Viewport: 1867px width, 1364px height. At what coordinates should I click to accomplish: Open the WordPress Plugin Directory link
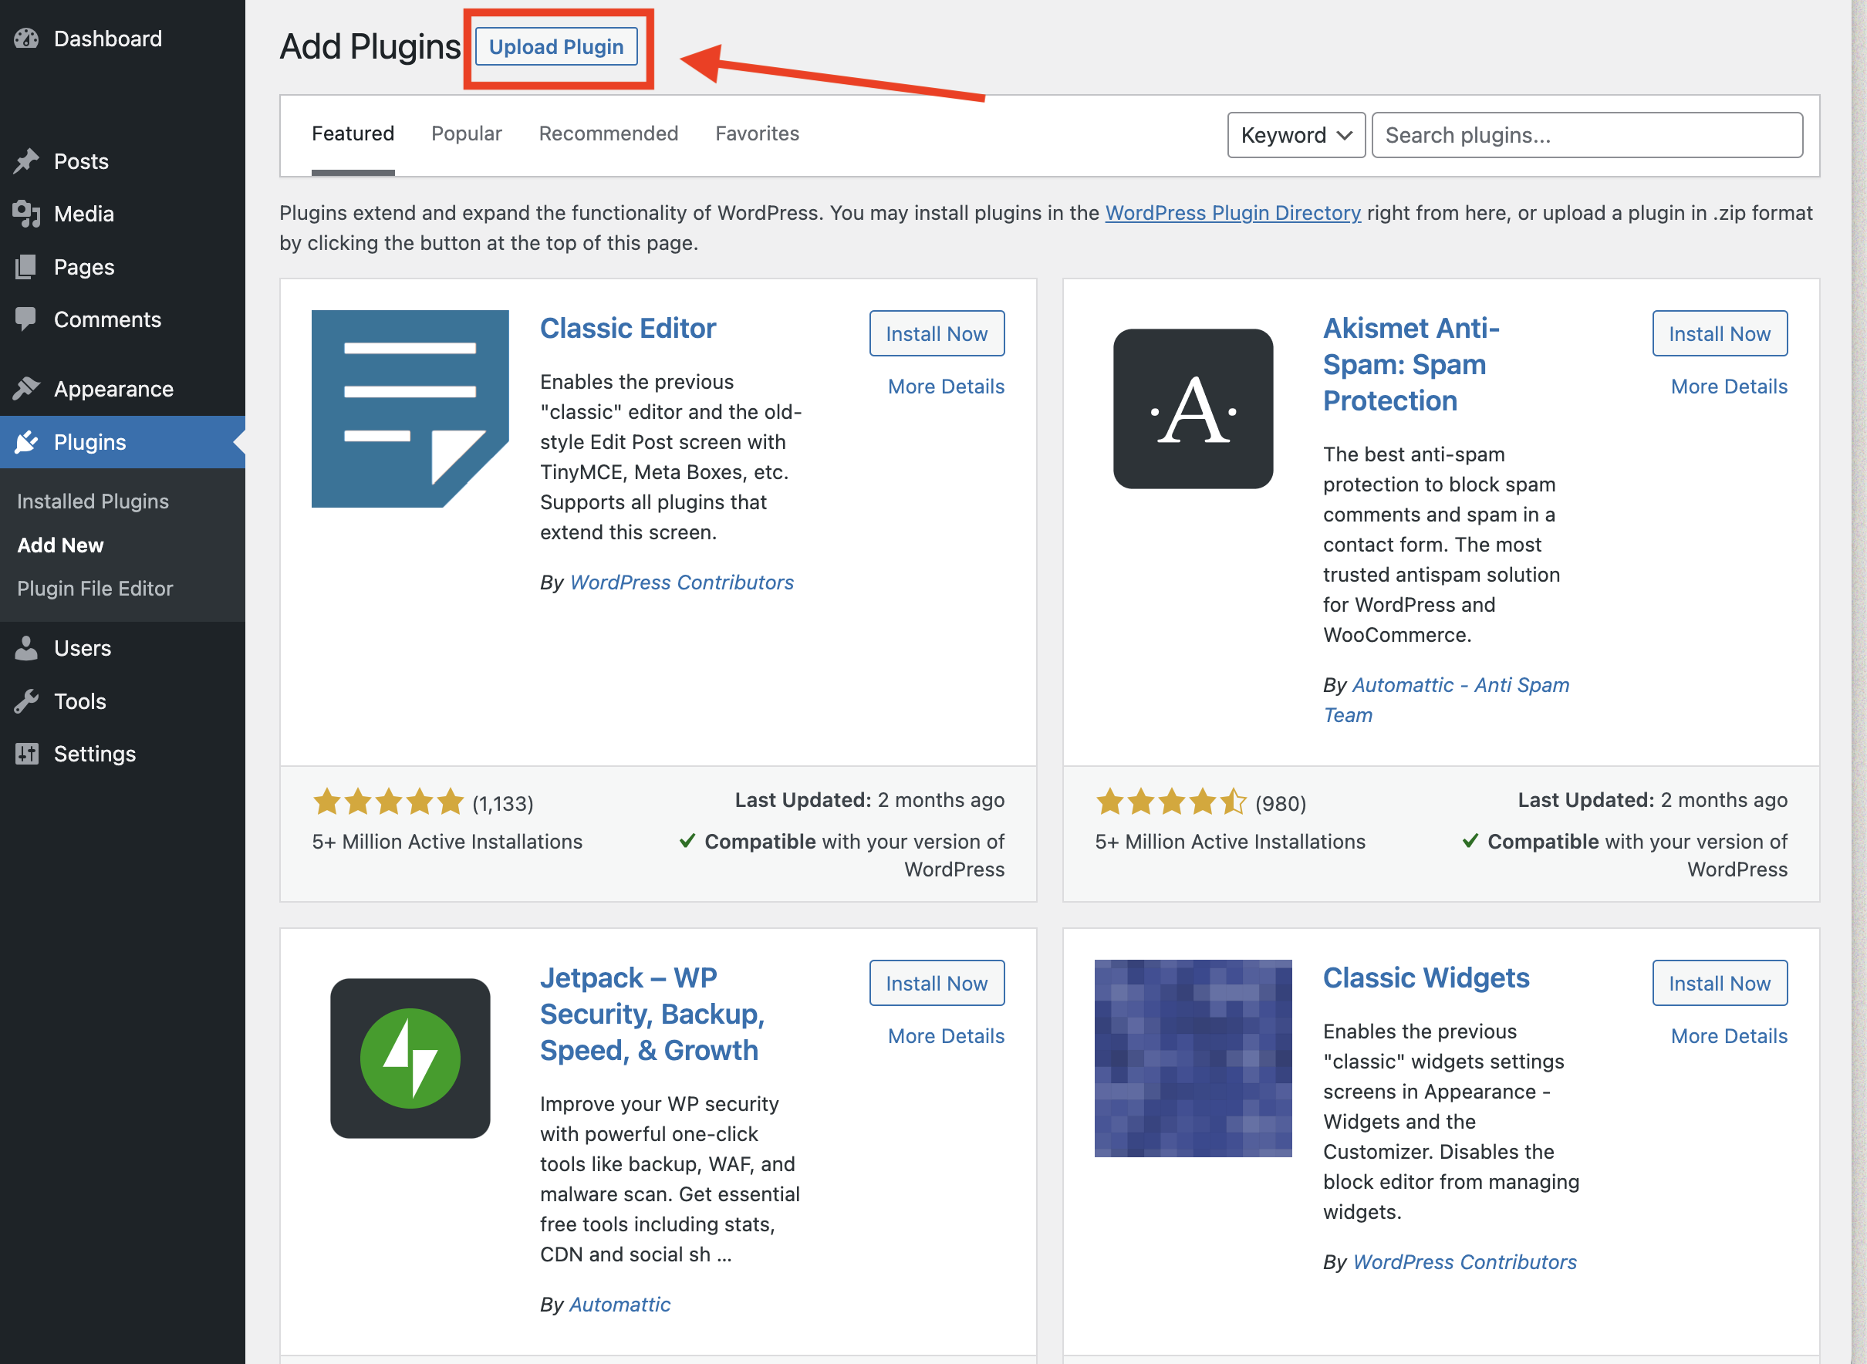tap(1233, 213)
